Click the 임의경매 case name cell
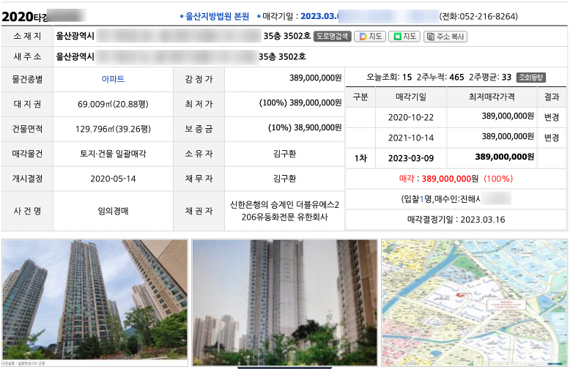Image resolution: width=570 pixels, height=369 pixels. tap(113, 210)
